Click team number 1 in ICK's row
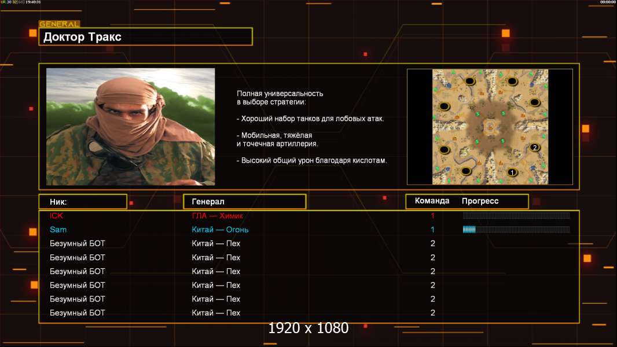Image resolution: width=617 pixels, height=347 pixels. [x=432, y=216]
